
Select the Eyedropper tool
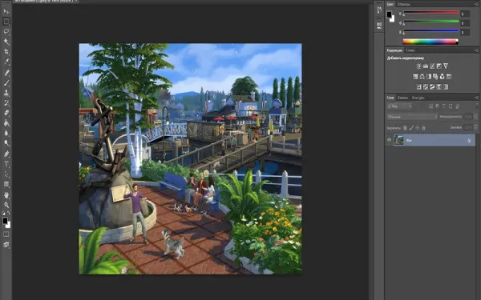(6, 62)
